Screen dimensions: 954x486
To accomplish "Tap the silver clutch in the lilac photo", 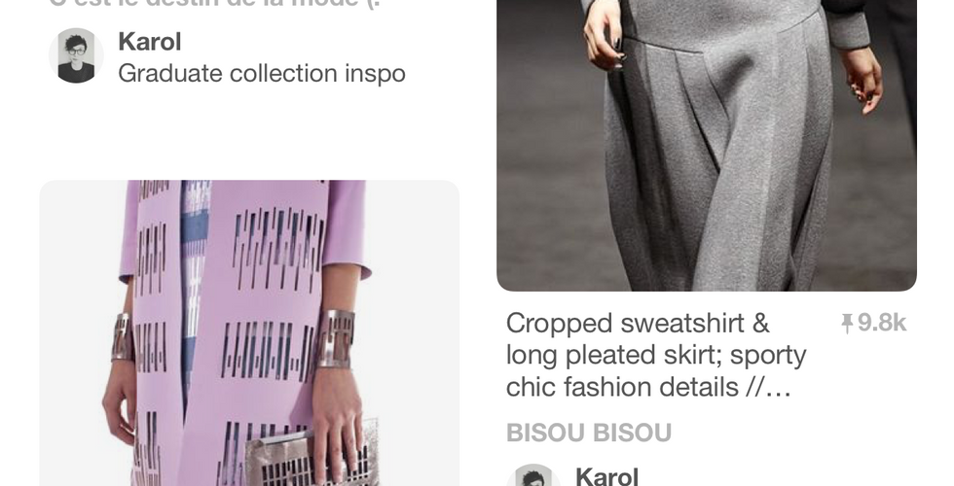I will tap(312, 456).
